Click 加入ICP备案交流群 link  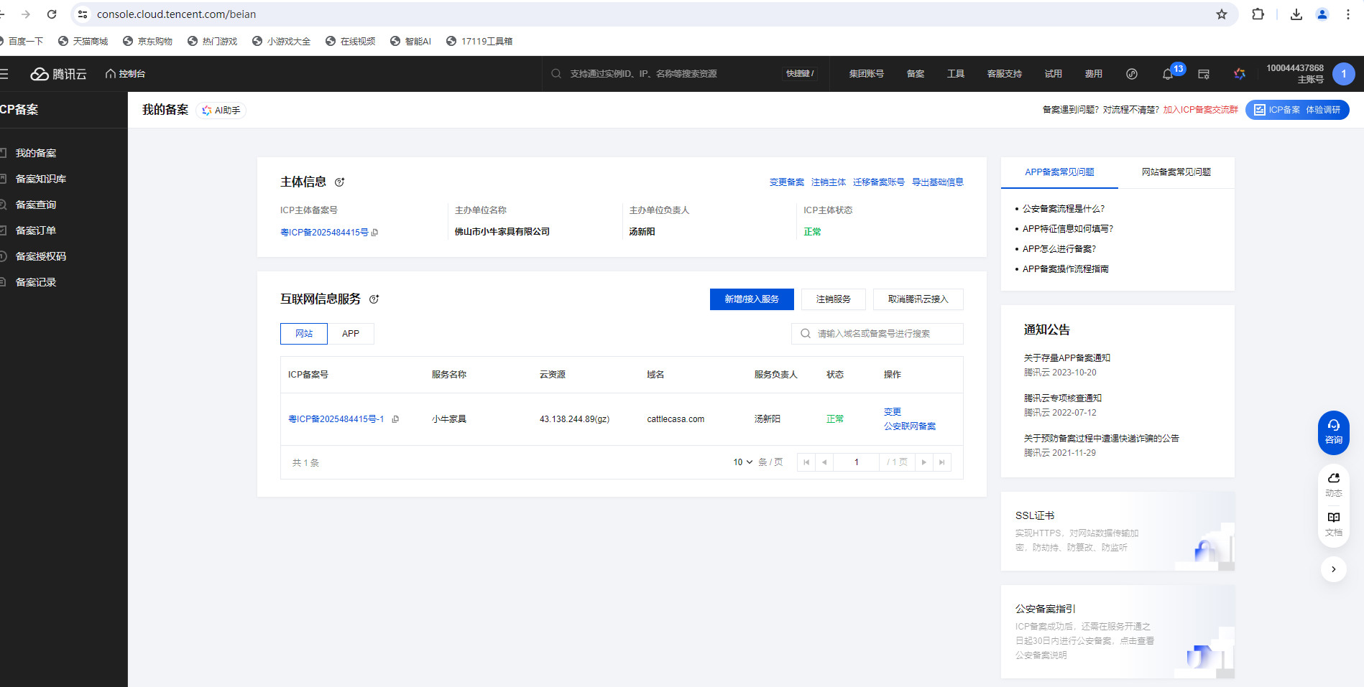click(1201, 110)
